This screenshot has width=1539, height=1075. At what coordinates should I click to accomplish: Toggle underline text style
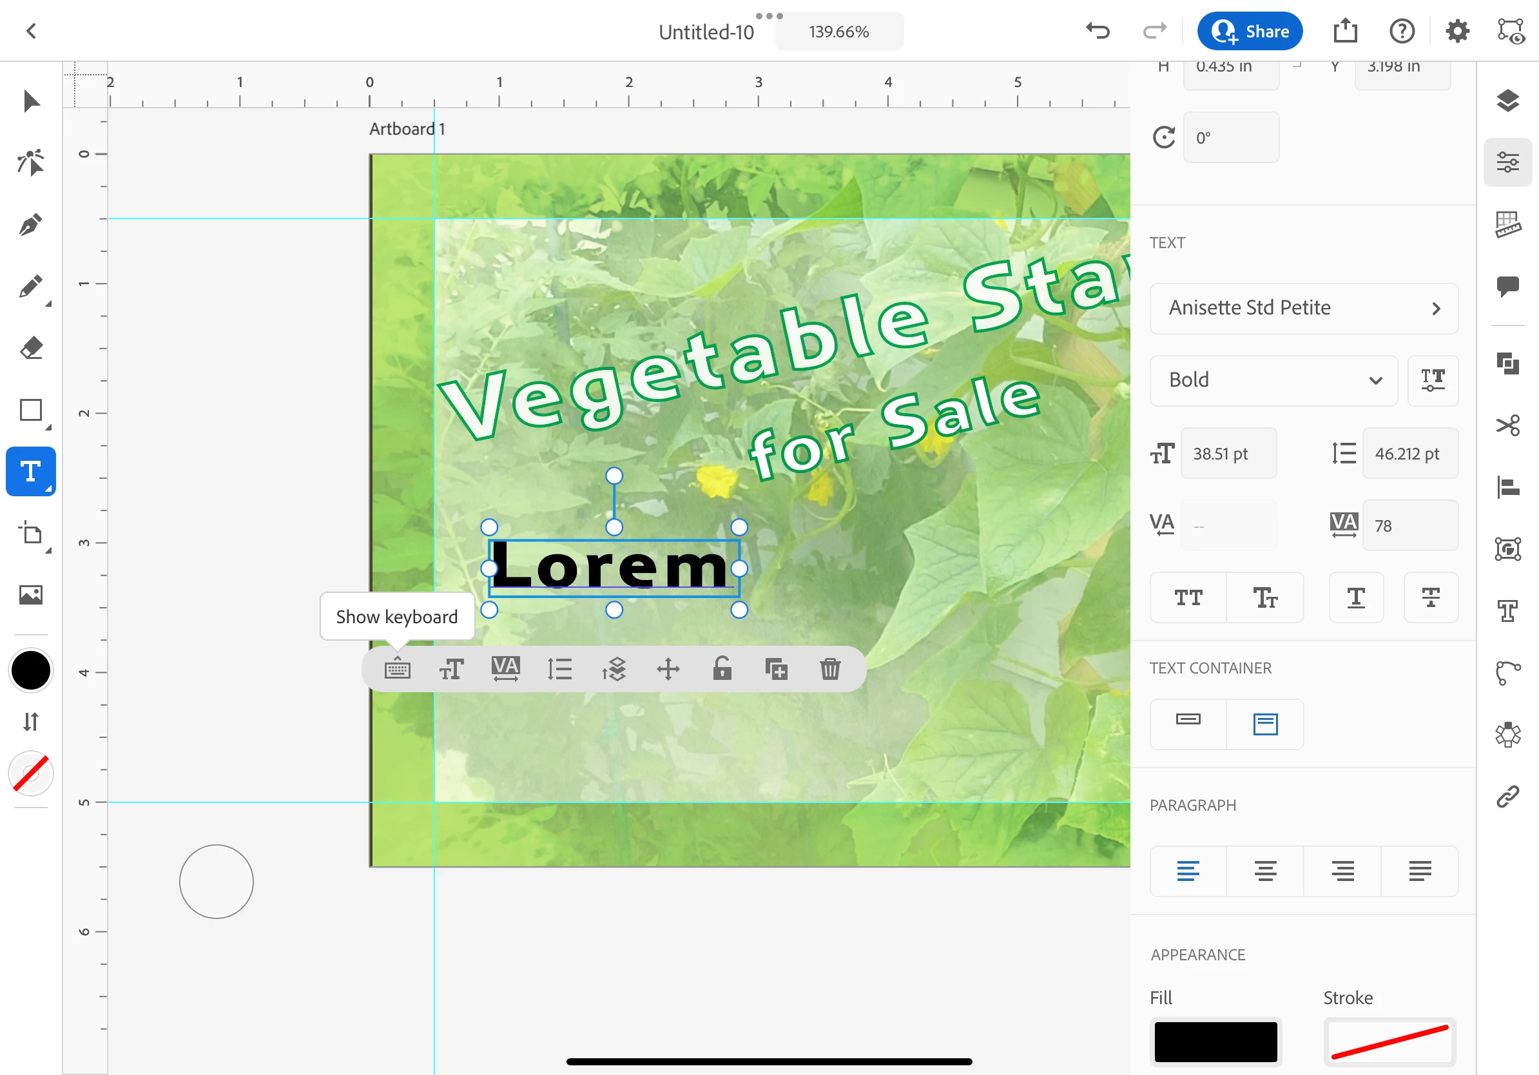click(x=1356, y=597)
